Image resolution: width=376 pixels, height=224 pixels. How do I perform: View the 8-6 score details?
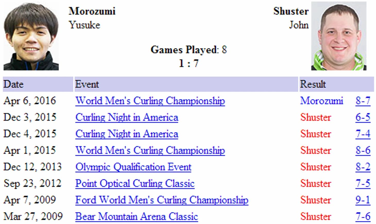363,150
